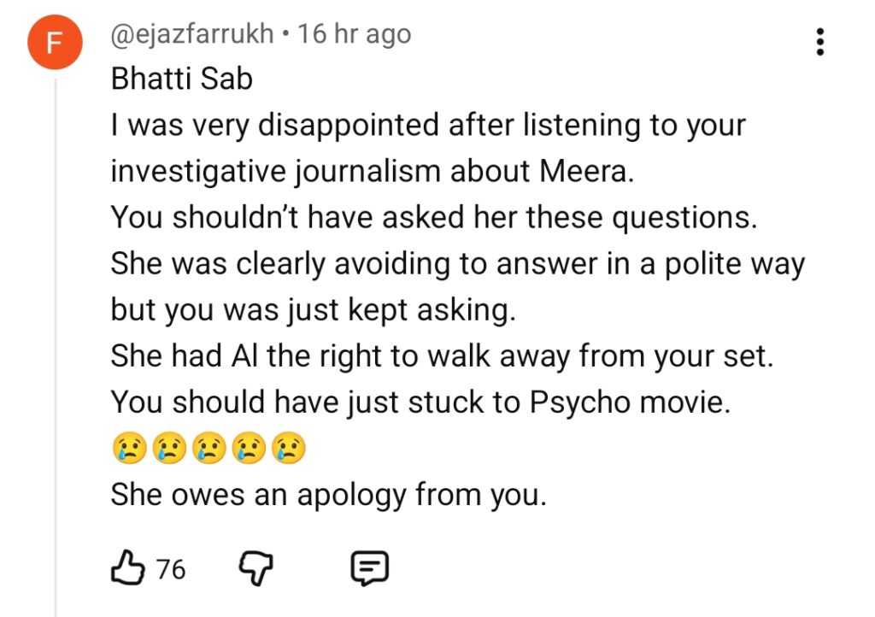This screenshot has height=617, width=875.
Task: Collapse thread using the vertical line
Action: pos(56,342)
